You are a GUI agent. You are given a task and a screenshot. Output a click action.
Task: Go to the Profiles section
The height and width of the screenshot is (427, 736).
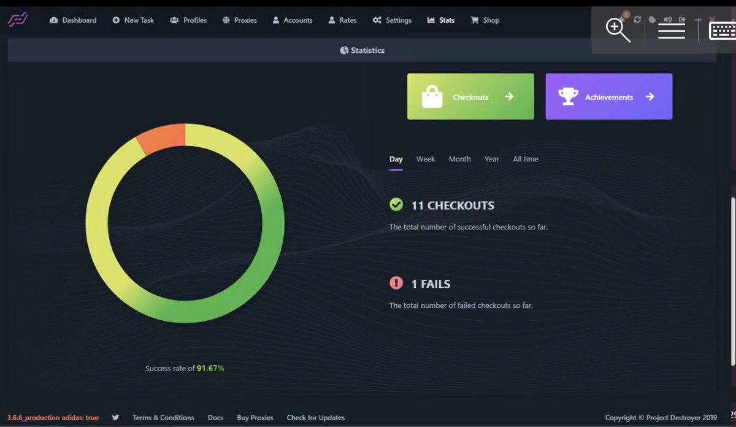click(188, 20)
